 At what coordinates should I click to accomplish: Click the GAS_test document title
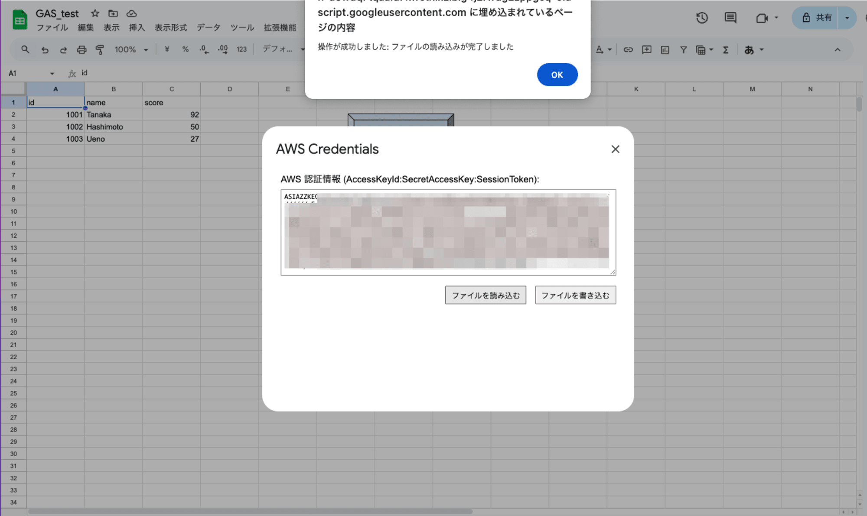pyautogui.click(x=57, y=13)
